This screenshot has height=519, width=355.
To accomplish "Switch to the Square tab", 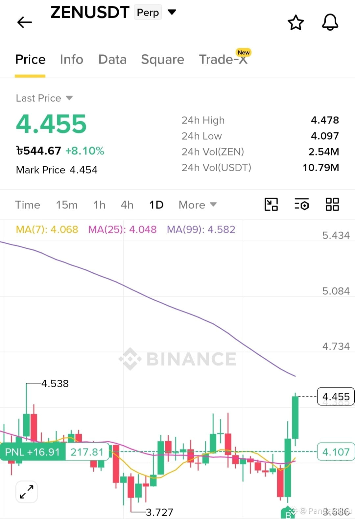I will coord(163,60).
